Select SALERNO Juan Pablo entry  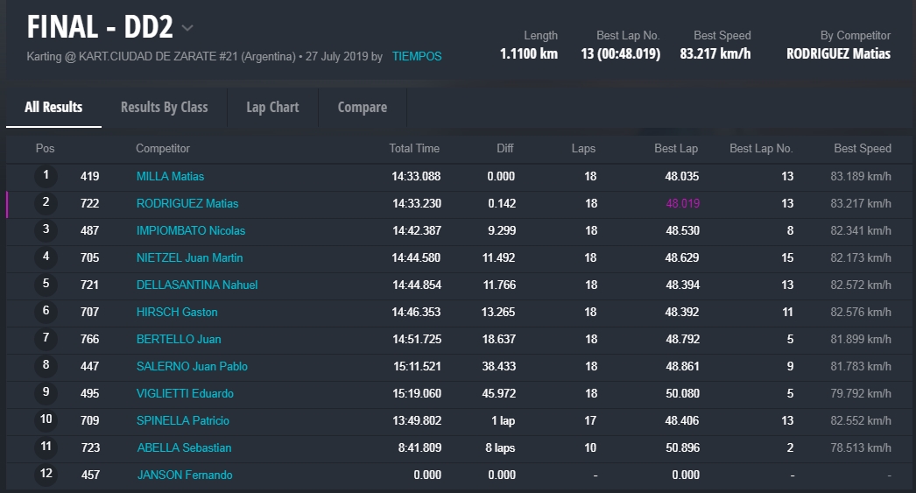pos(192,366)
